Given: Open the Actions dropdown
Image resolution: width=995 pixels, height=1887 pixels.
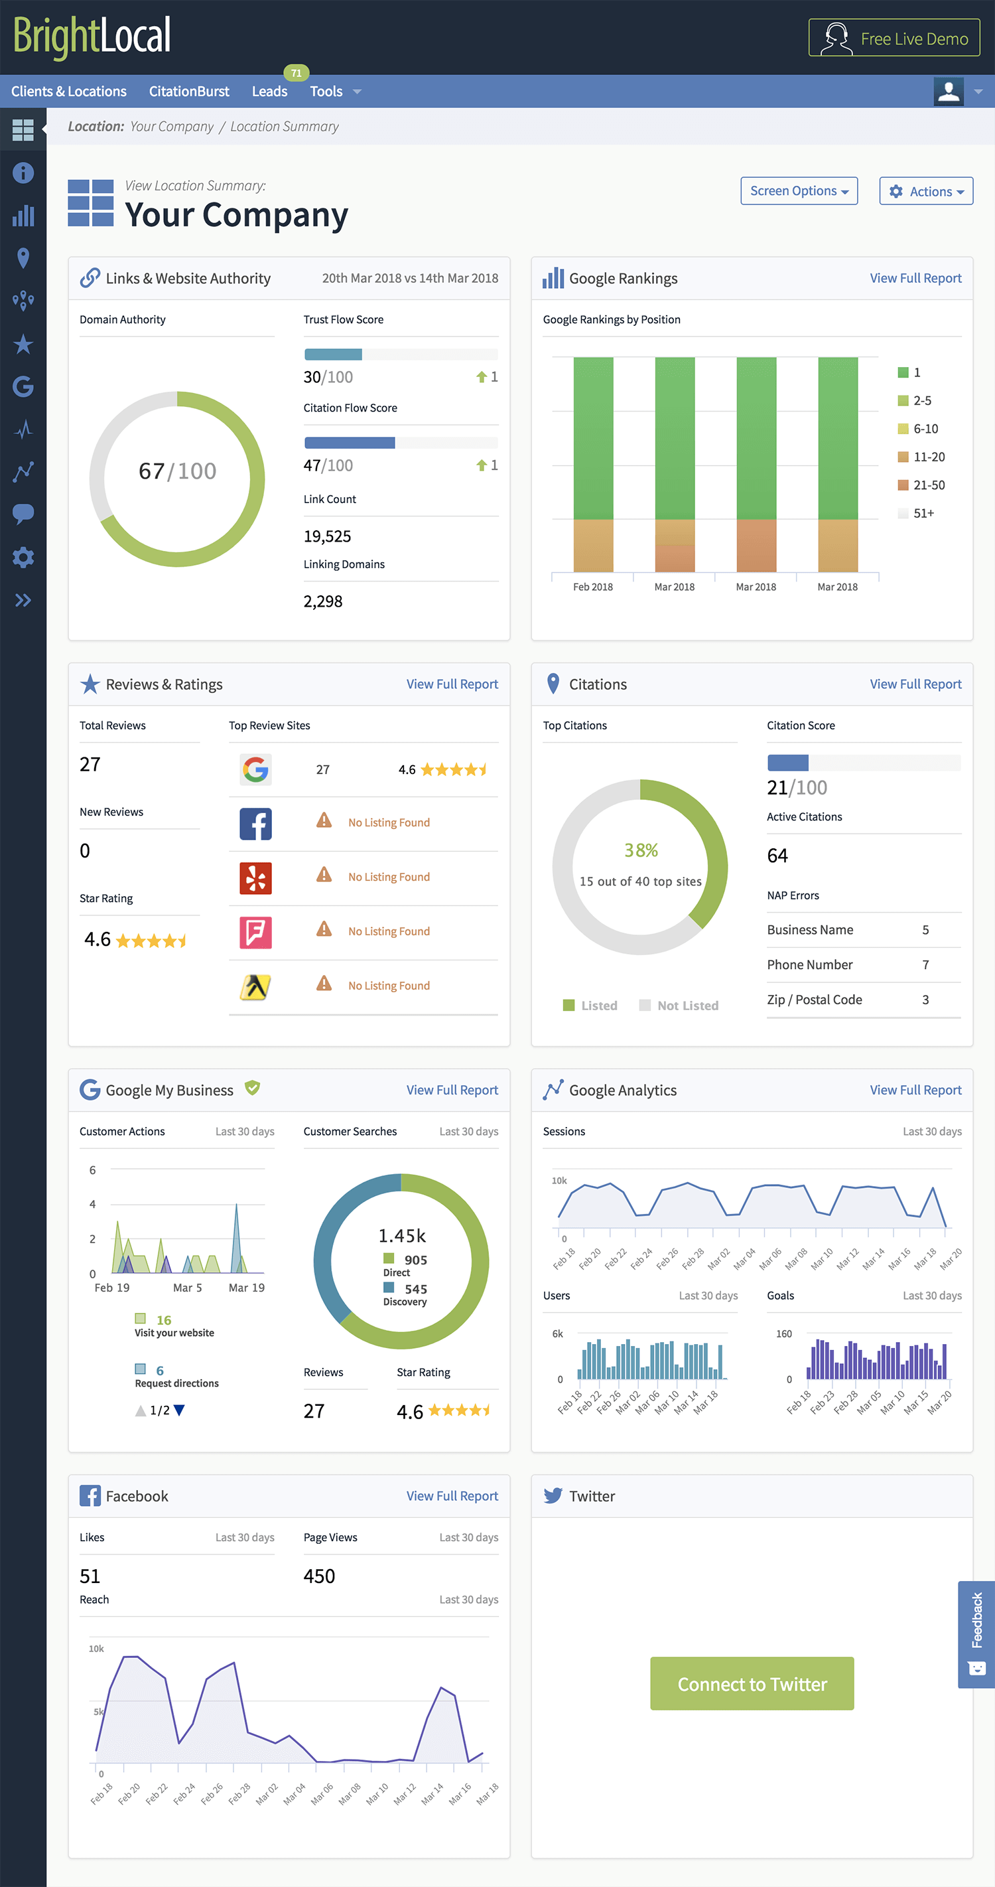Looking at the screenshot, I should [x=925, y=191].
